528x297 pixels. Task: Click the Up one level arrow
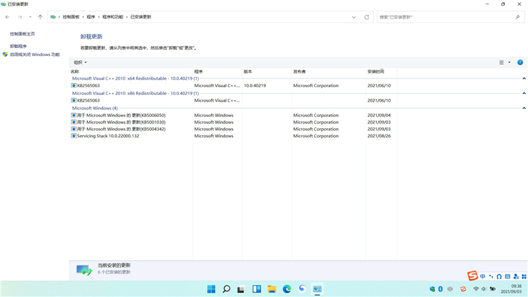40,17
